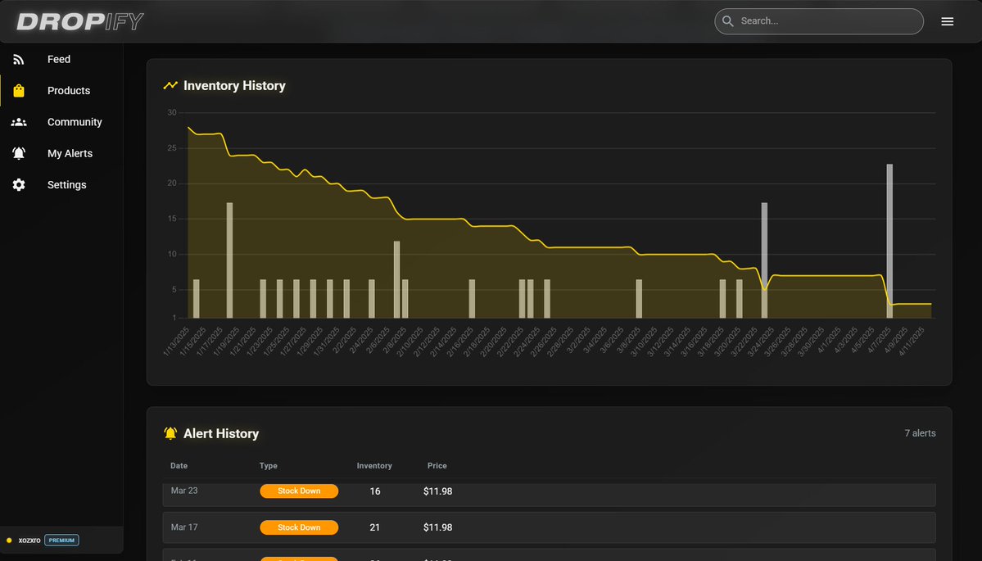Viewport: 982px width, 561px height.
Task: Click the Alert History heading
Action: [221, 433]
